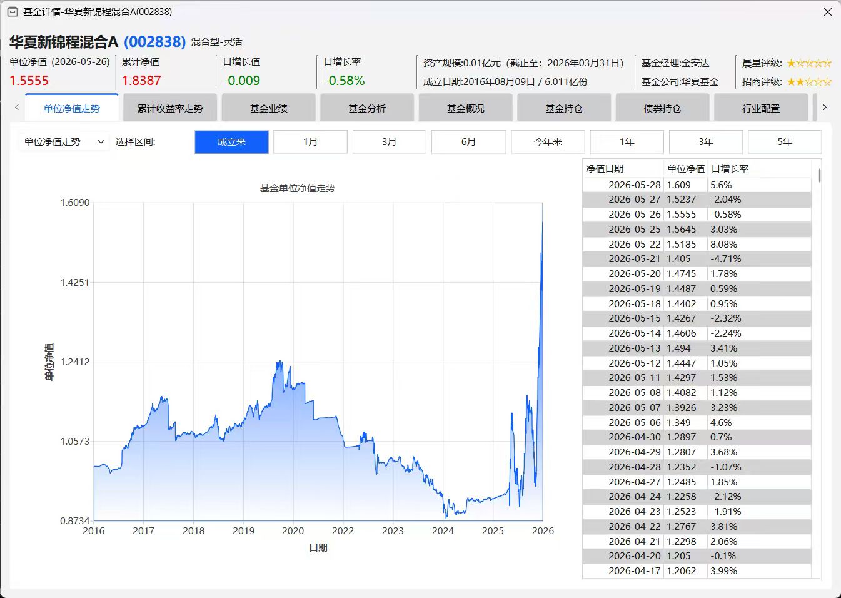Sort by the 单位净值 column header
Image resolution: width=841 pixels, height=598 pixels.
click(x=685, y=168)
